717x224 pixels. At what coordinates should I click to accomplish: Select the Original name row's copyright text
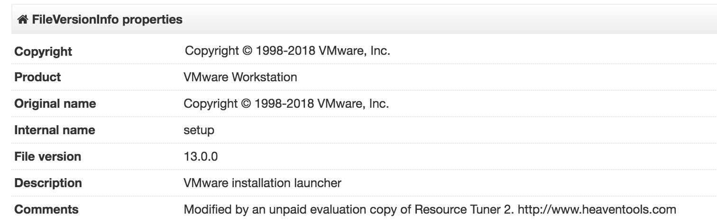(286, 103)
